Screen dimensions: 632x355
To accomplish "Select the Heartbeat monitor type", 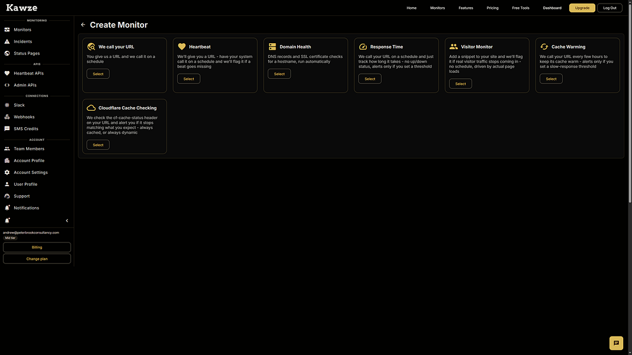I will click(188, 79).
